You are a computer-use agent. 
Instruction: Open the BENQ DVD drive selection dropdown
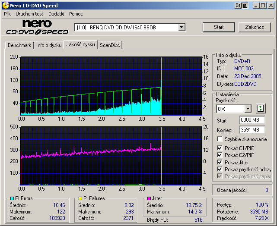[181, 28]
